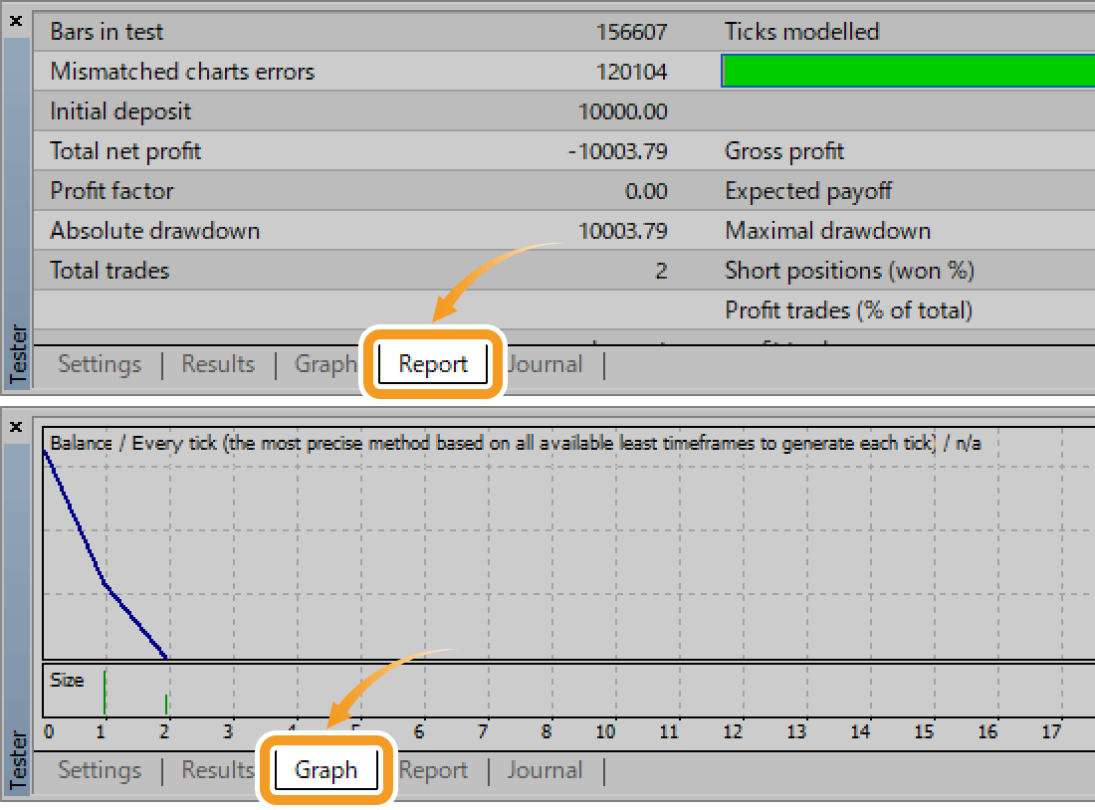Image resolution: width=1095 pixels, height=810 pixels.
Task: Open the Results tab in upper panel
Action: 218,363
